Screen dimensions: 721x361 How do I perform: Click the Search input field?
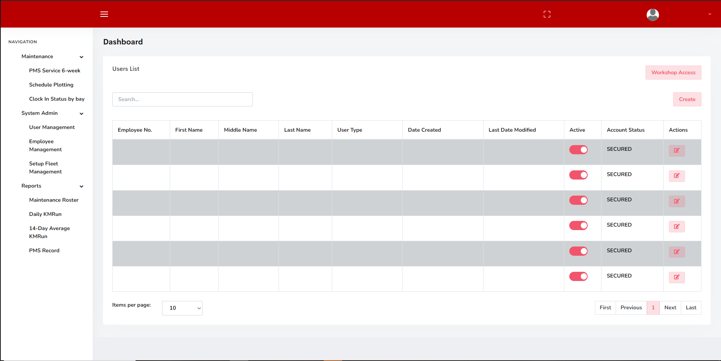coord(182,100)
